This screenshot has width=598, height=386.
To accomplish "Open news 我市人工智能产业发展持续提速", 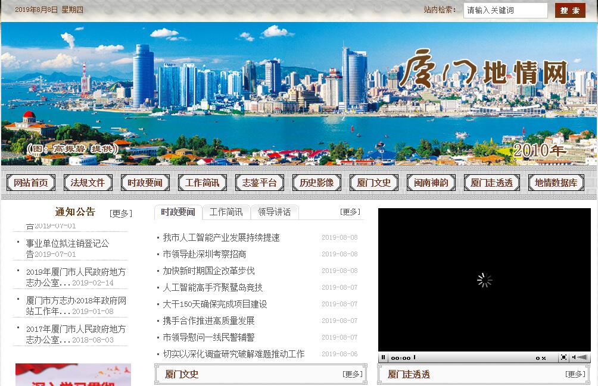I will coord(221,237).
